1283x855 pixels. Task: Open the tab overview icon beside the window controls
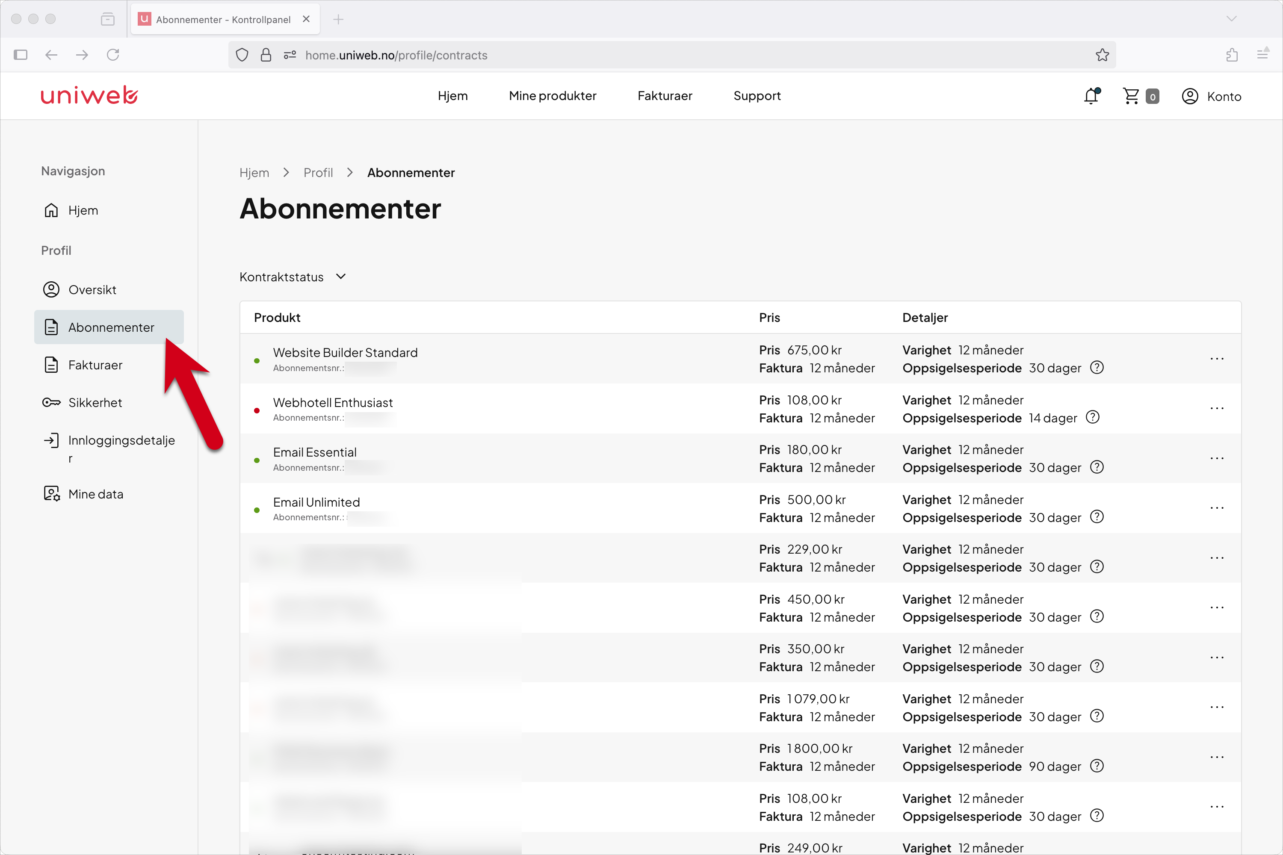(107, 19)
